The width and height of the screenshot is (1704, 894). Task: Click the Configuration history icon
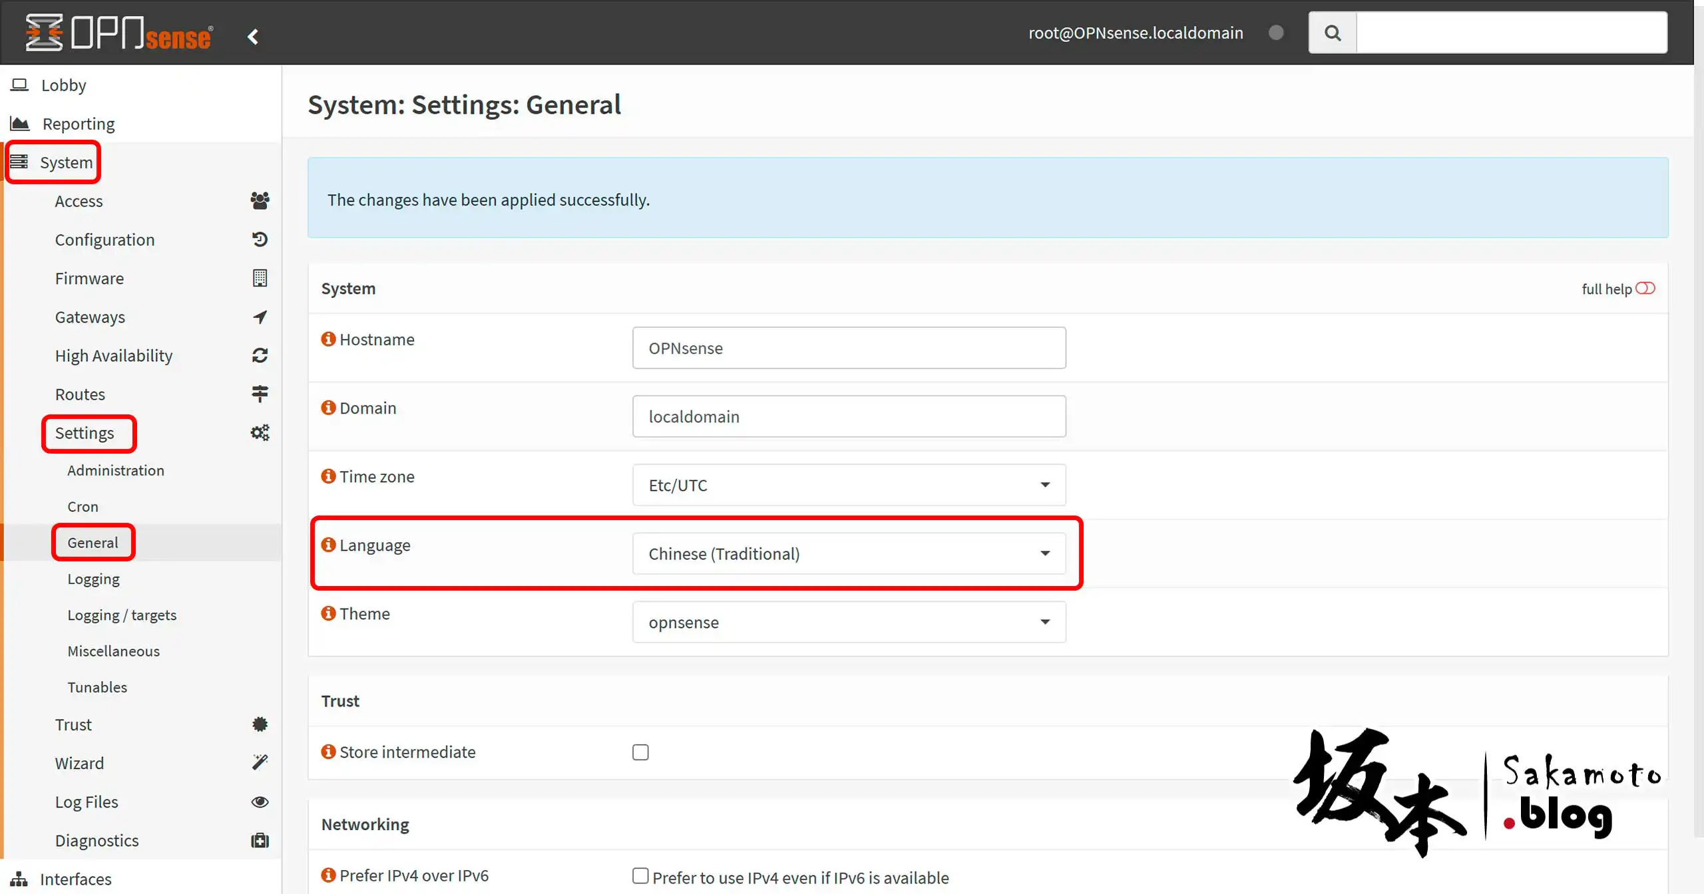[260, 239]
